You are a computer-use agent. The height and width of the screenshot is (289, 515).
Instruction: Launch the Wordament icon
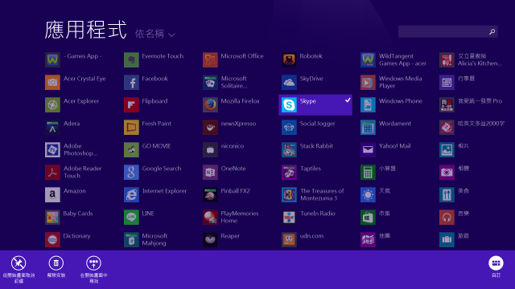tap(368, 127)
